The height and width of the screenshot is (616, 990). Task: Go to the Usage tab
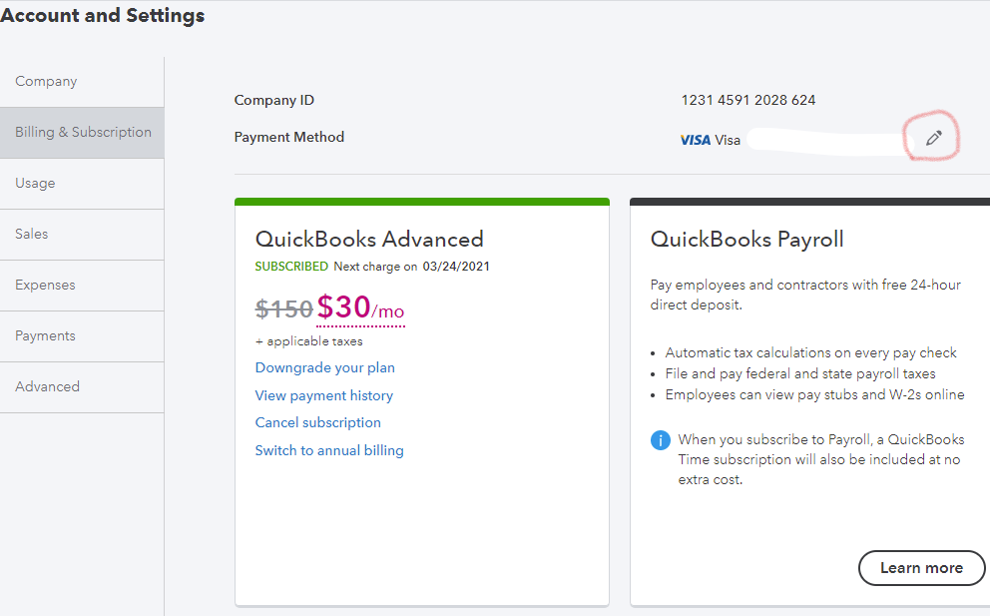pos(82,184)
